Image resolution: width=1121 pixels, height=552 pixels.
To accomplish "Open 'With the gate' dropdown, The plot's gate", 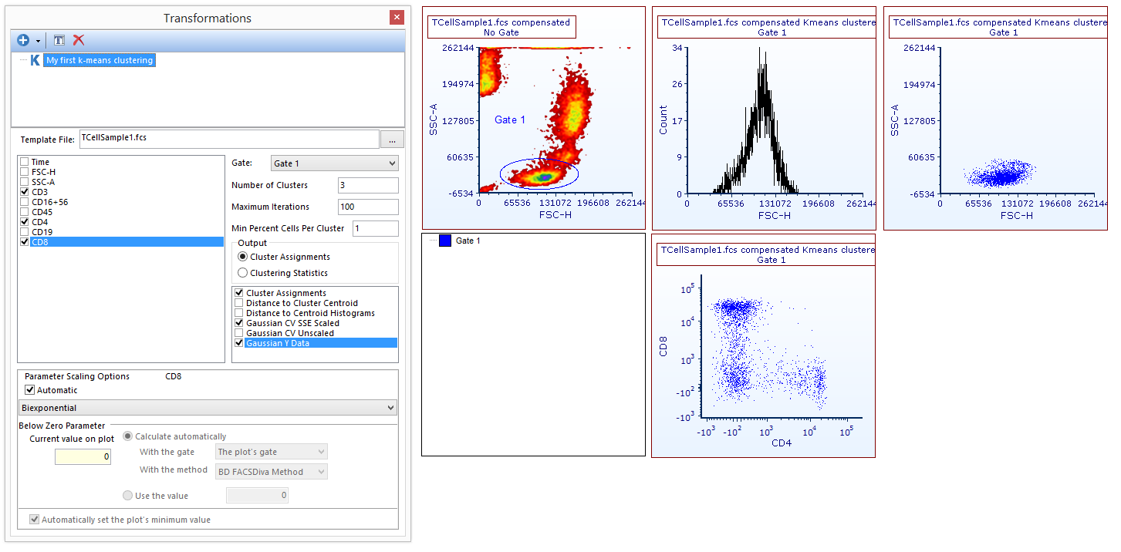I will [x=272, y=452].
